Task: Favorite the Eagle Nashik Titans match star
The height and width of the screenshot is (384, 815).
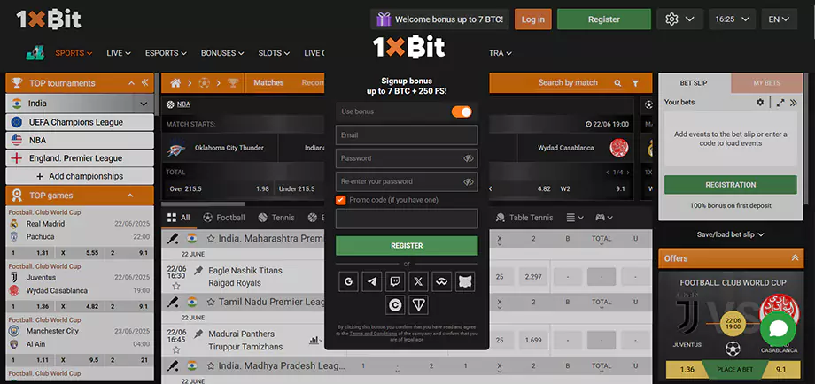Action: (x=176, y=286)
